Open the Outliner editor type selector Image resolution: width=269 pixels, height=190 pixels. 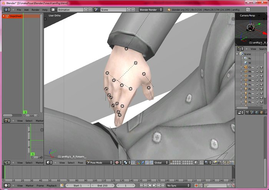(x=240, y=49)
